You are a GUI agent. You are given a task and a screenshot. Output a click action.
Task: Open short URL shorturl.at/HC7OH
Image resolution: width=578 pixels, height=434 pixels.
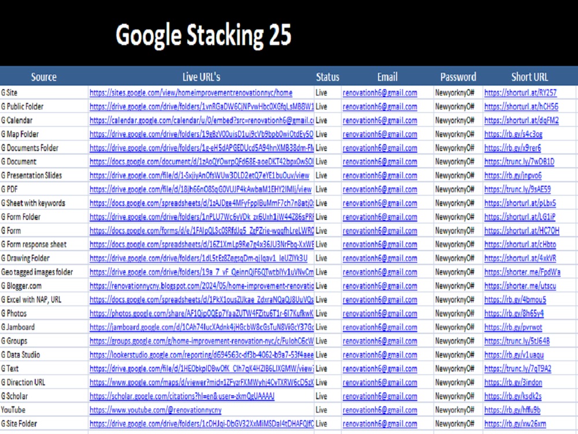click(x=522, y=231)
